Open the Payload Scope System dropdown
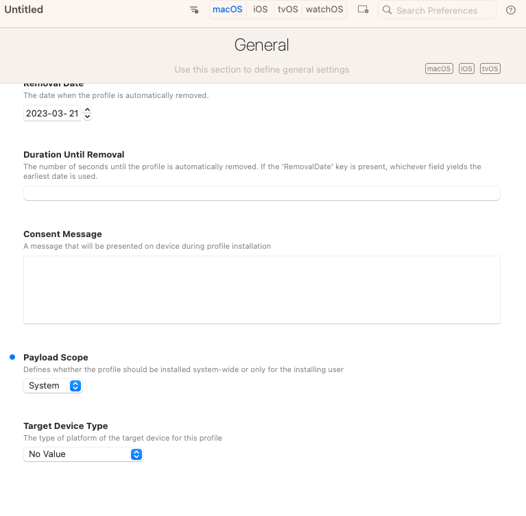526x516 pixels. click(x=52, y=386)
